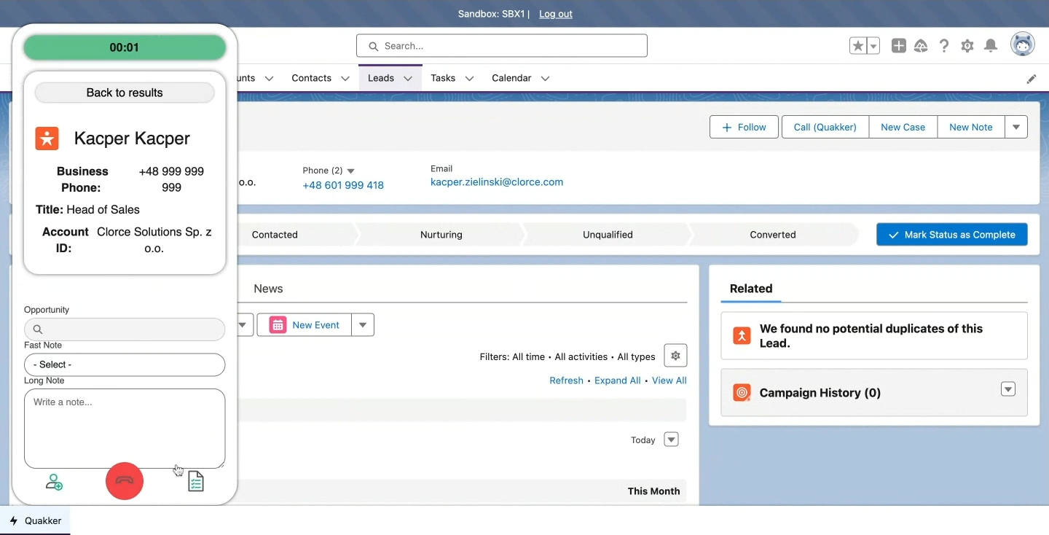Click the kacper.zielinski@clorce.com email link

pos(497,182)
